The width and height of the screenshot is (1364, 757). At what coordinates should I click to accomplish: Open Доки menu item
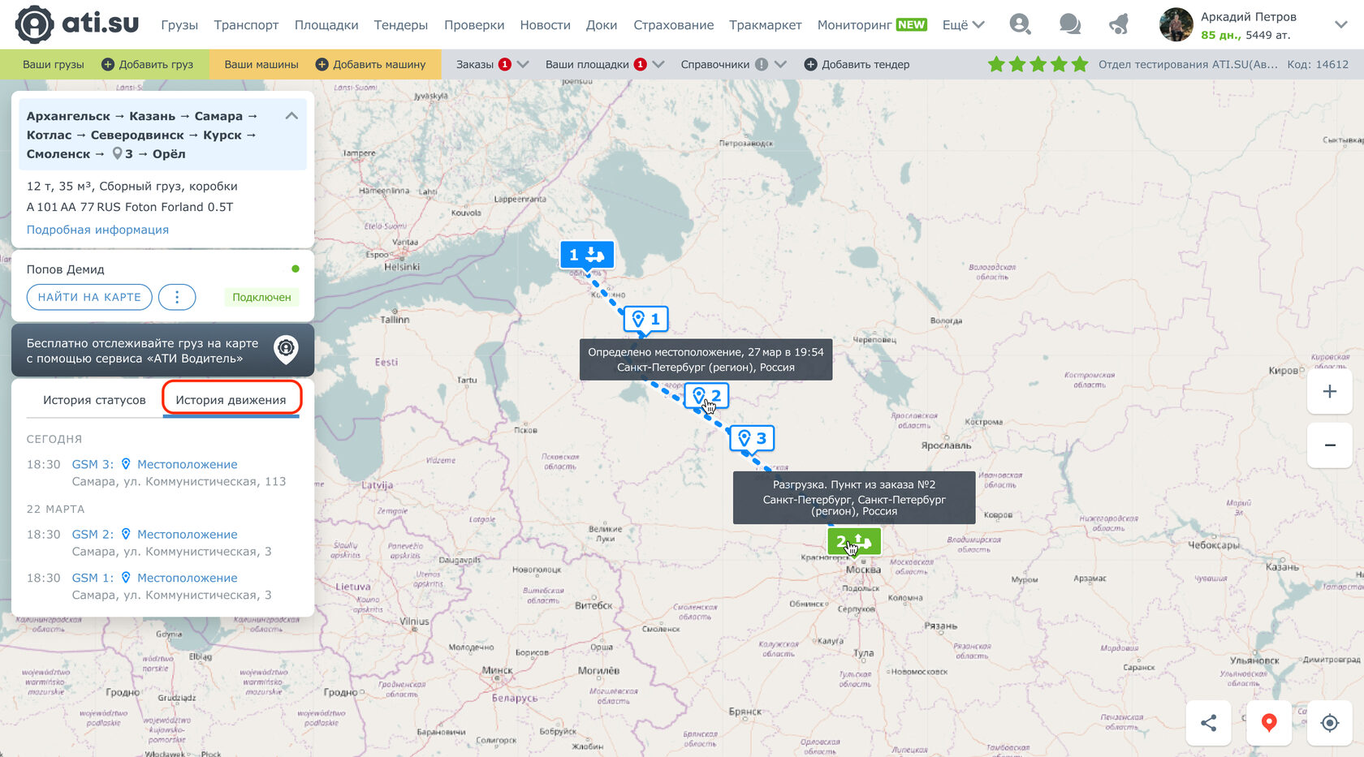pos(602,25)
